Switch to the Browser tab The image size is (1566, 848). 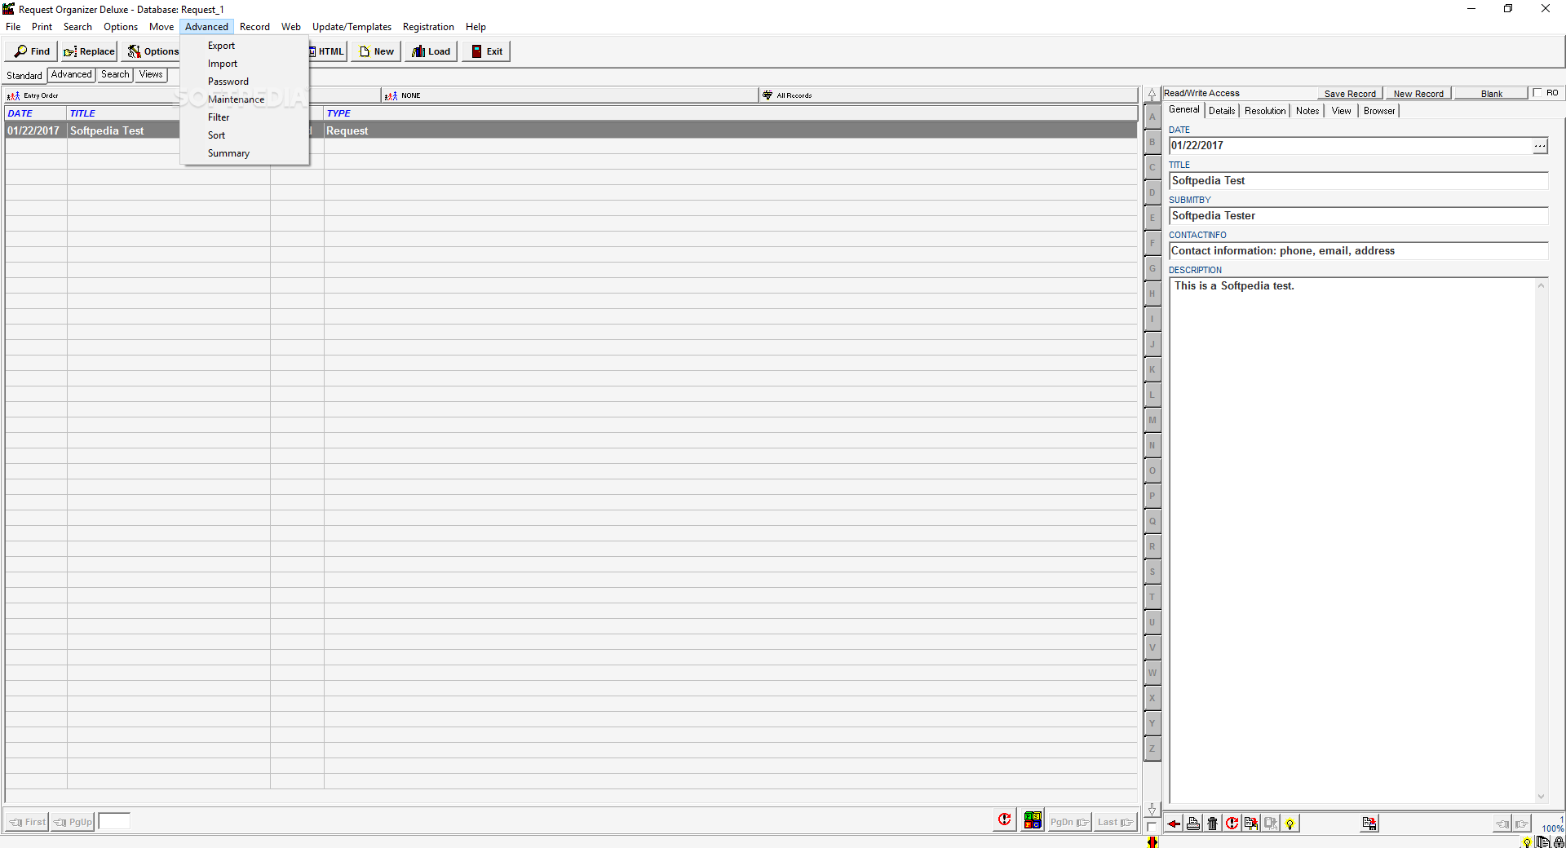[1379, 111]
